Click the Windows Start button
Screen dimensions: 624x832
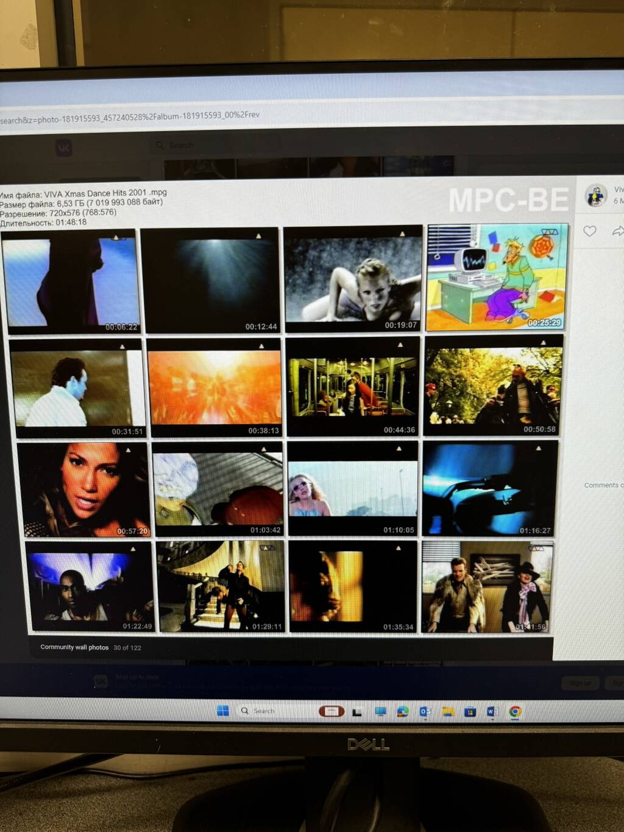(223, 711)
